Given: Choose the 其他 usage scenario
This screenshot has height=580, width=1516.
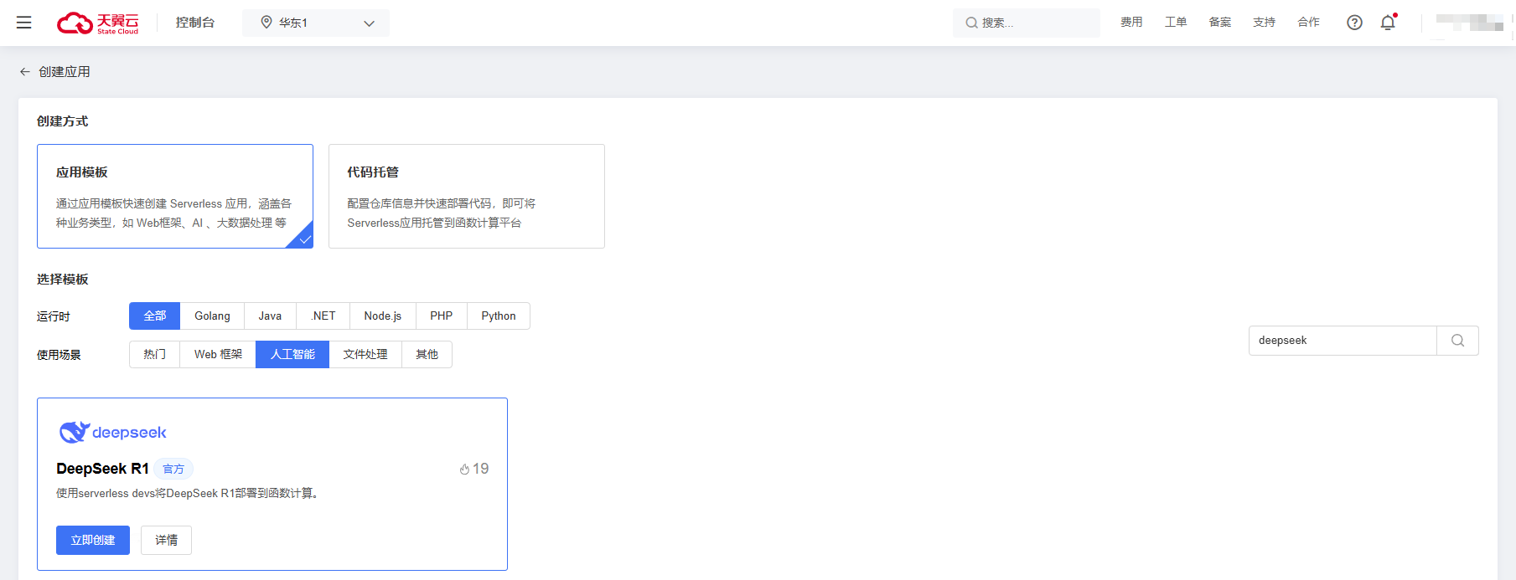Looking at the screenshot, I should (x=427, y=354).
